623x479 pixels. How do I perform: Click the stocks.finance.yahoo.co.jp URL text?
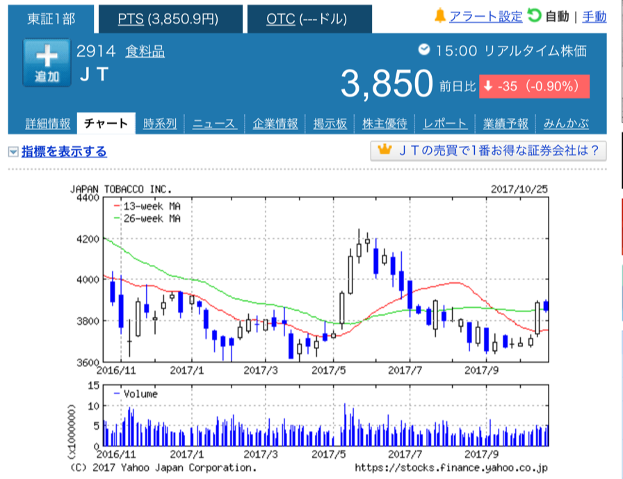[x=451, y=468]
